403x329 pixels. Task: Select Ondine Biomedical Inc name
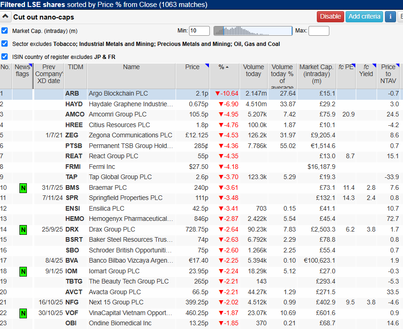[x=120, y=323]
